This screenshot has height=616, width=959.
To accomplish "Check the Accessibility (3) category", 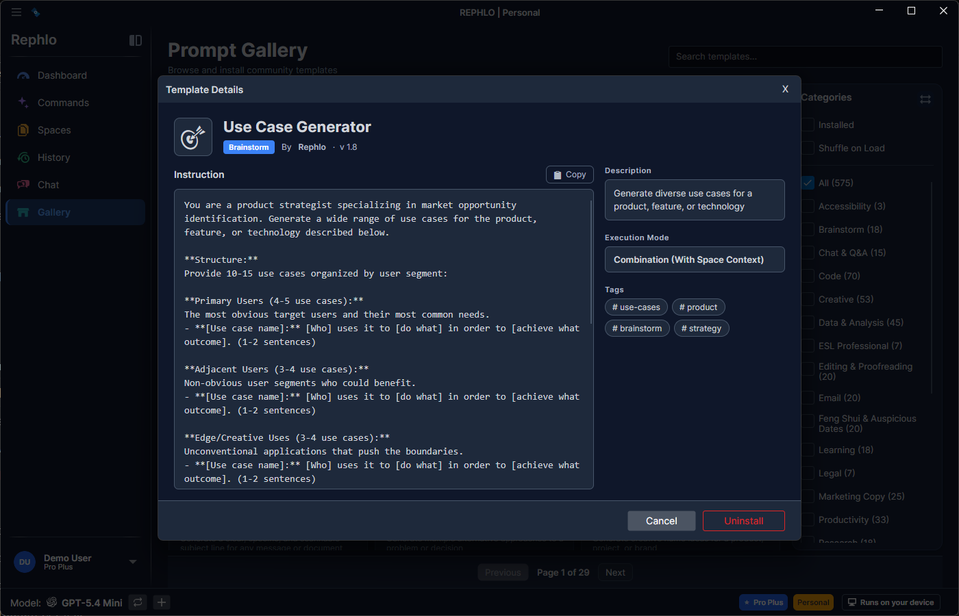I will (808, 206).
